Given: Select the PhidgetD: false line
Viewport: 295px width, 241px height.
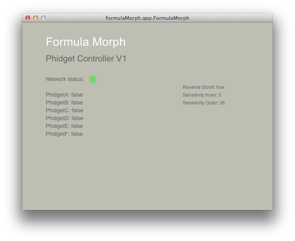Looking at the screenshot, I should tap(65, 118).
